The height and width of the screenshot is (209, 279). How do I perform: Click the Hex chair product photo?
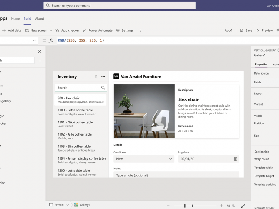[x=144, y=111]
